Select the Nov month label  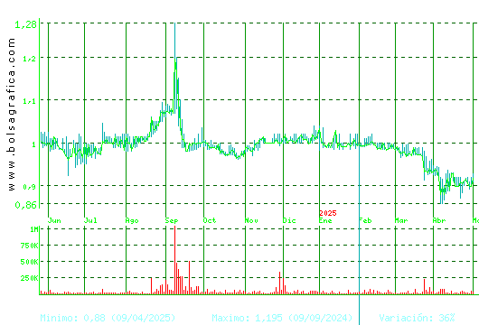coord(251,220)
